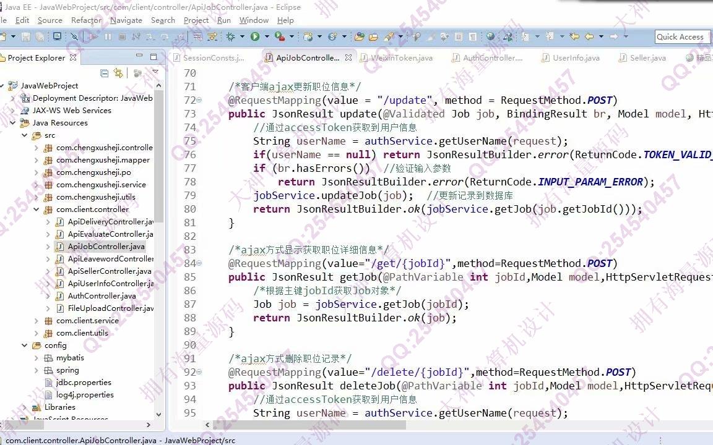The height and width of the screenshot is (445, 713).
Task: Open the Back history dropdown arrow
Action: [x=601, y=36]
